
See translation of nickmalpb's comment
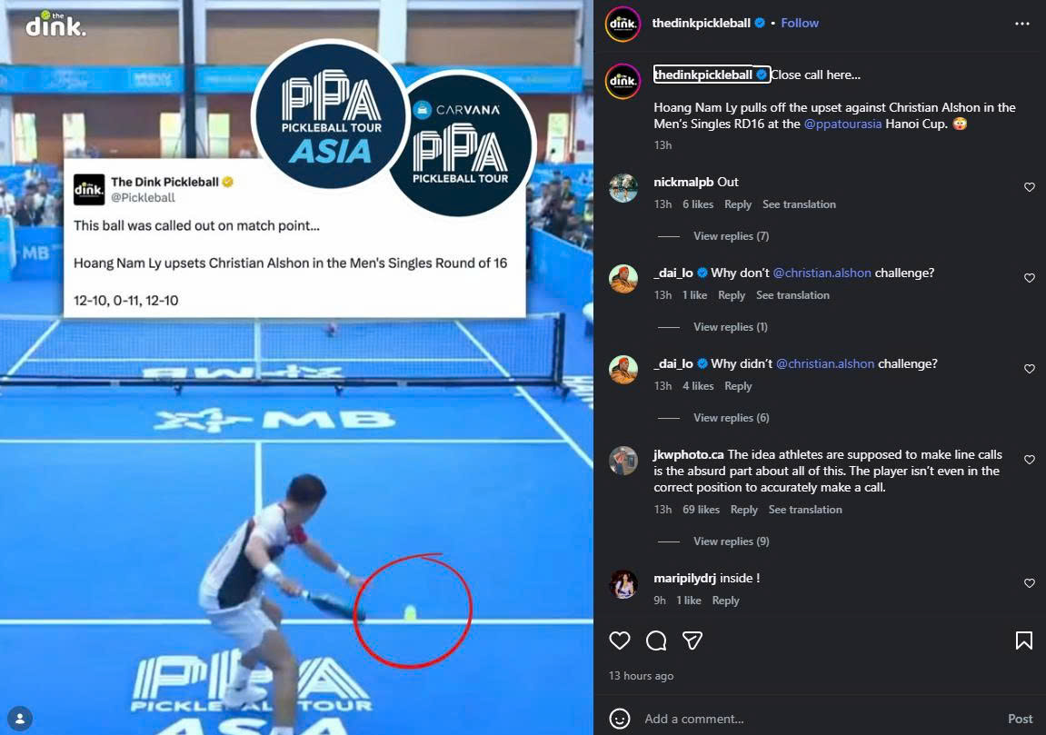point(799,204)
